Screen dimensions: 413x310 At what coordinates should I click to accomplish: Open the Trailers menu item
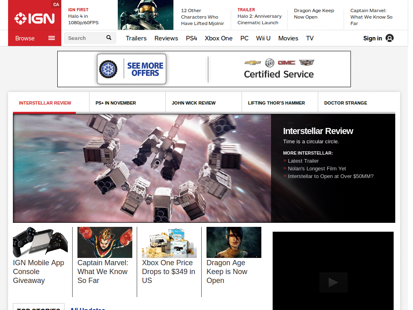tap(136, 38)
